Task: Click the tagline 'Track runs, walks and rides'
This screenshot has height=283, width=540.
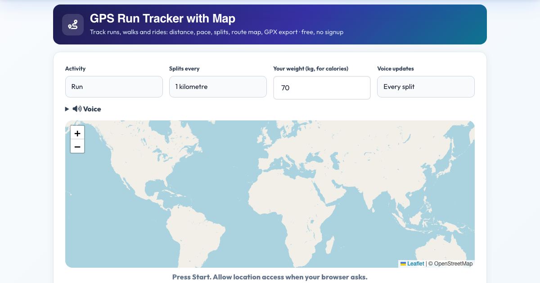Action: click(x=216, y=32)
